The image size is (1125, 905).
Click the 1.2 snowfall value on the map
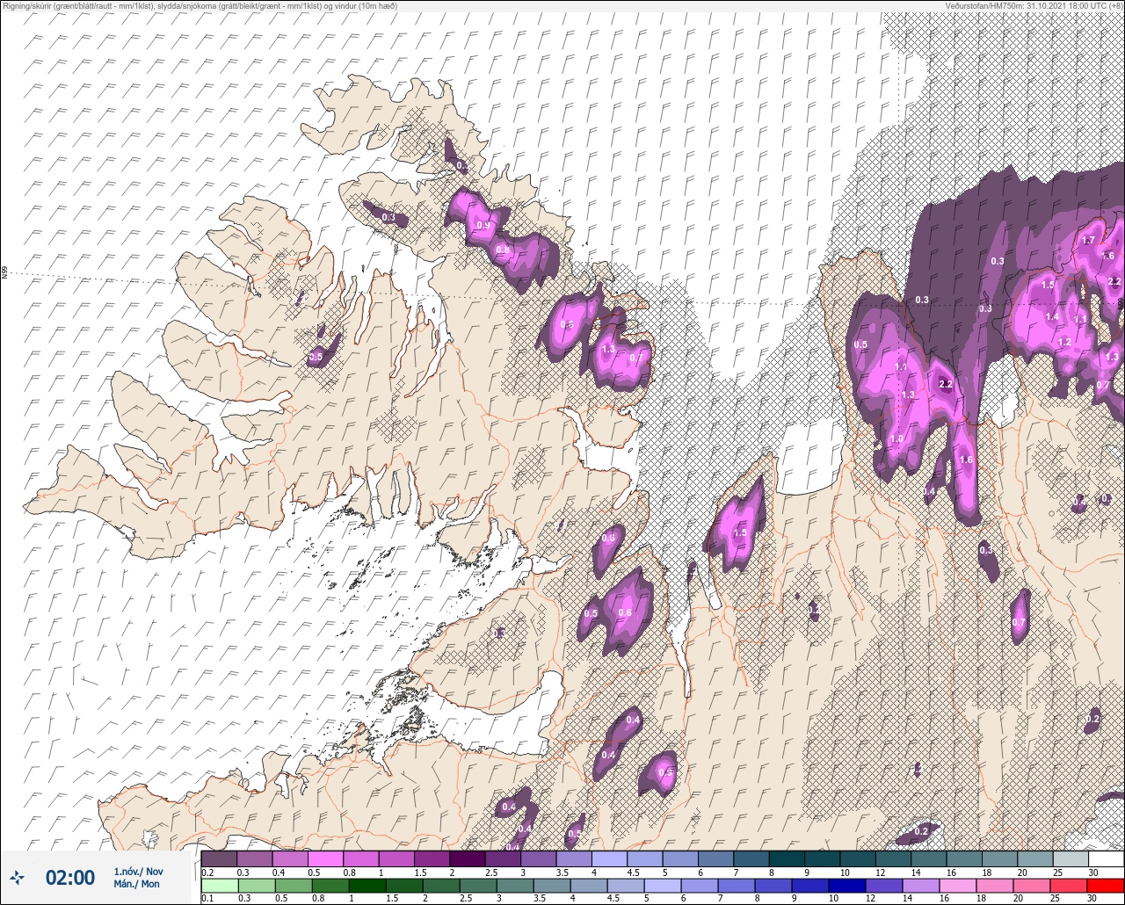click(x=1064, y=342)
